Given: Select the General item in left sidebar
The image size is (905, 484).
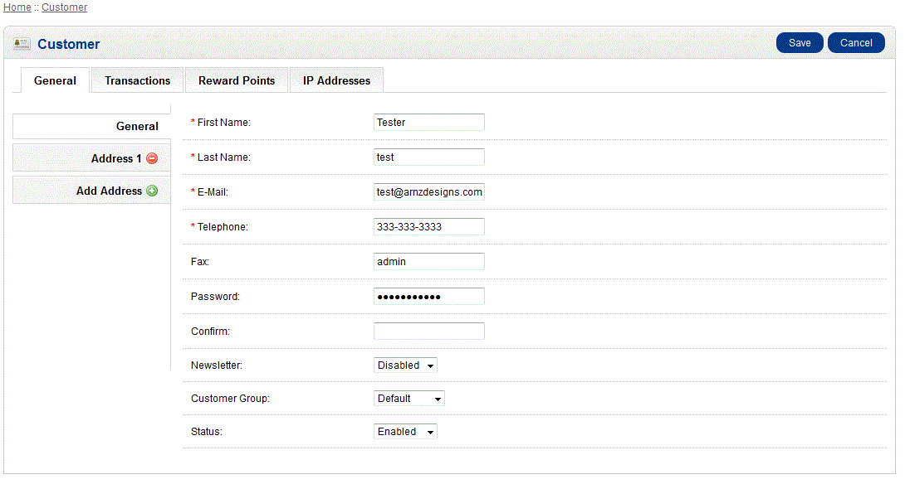Looking at the screenshot, I should [91, 126].
